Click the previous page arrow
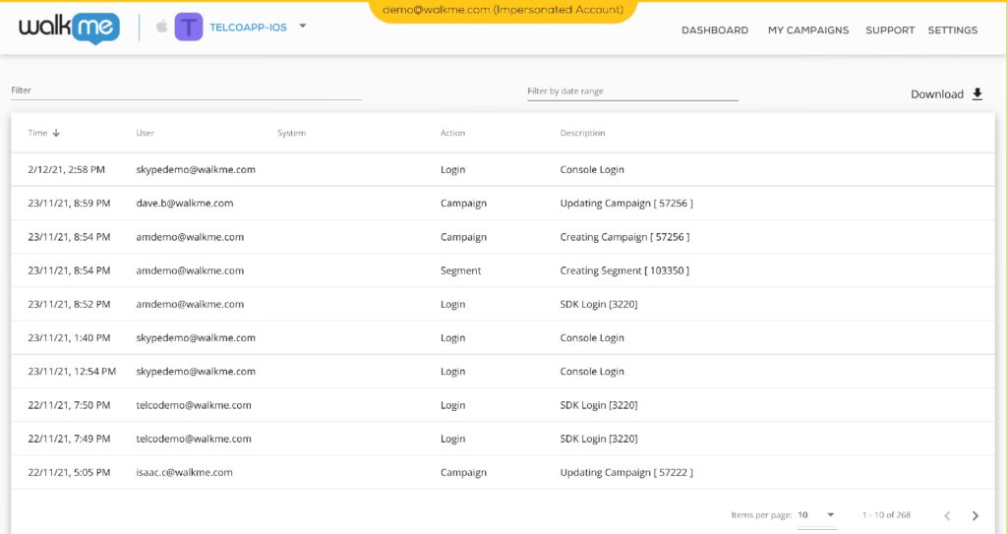The height and width of the screenshot is (534, 1007). [x=947, y=515]
